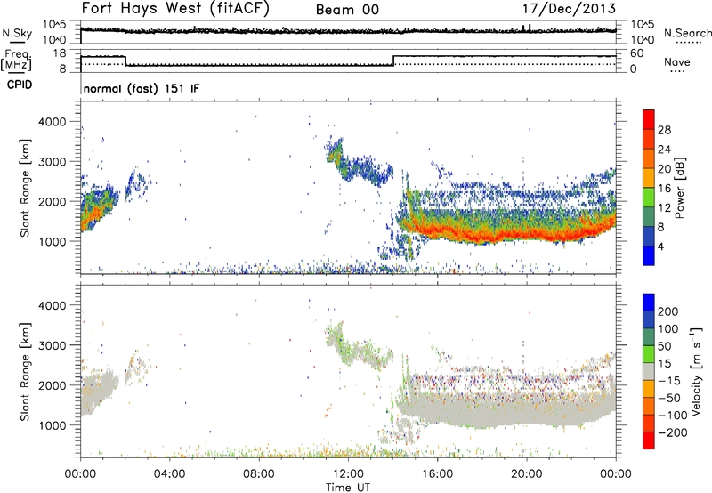712x493 pixels.
Task: Click the '08:00' time tick label
Action: point(258,474)
